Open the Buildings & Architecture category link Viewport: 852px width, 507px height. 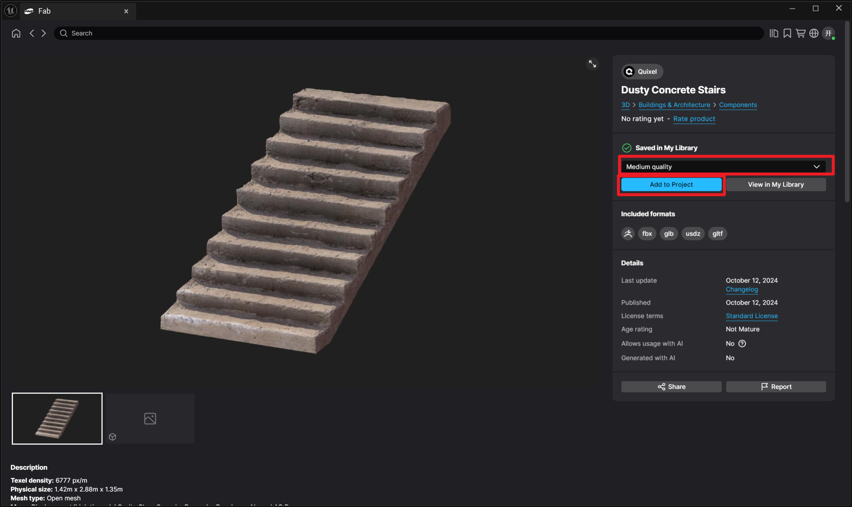[x=674, y=105]
